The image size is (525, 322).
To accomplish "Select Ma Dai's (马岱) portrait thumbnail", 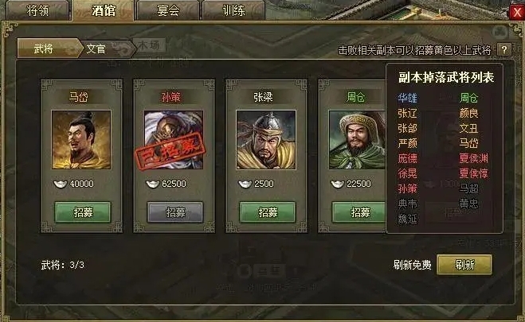I will tap(81, 140).
